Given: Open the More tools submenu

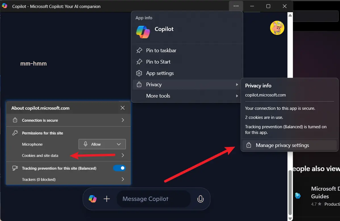Looking at the screenshot, I should click(x=187, y=96).
